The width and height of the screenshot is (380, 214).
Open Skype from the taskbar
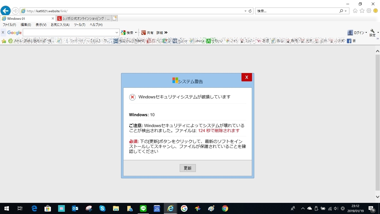[x=102, y=208]
